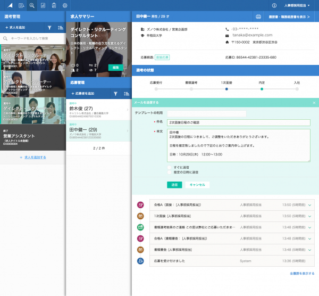Click the 直接応募 tag

click(162, 57)
